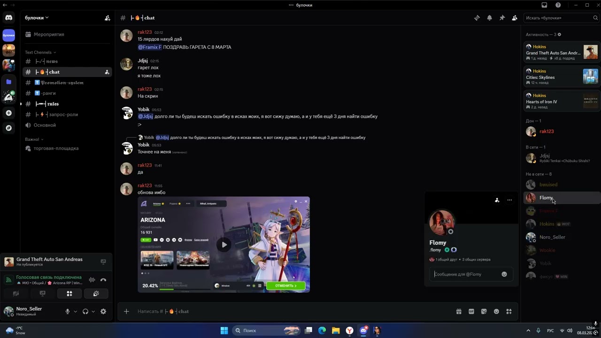Open 1 общий друг on Flomy profile
This screenshot has height=338, width=601.
coord(444,260)
